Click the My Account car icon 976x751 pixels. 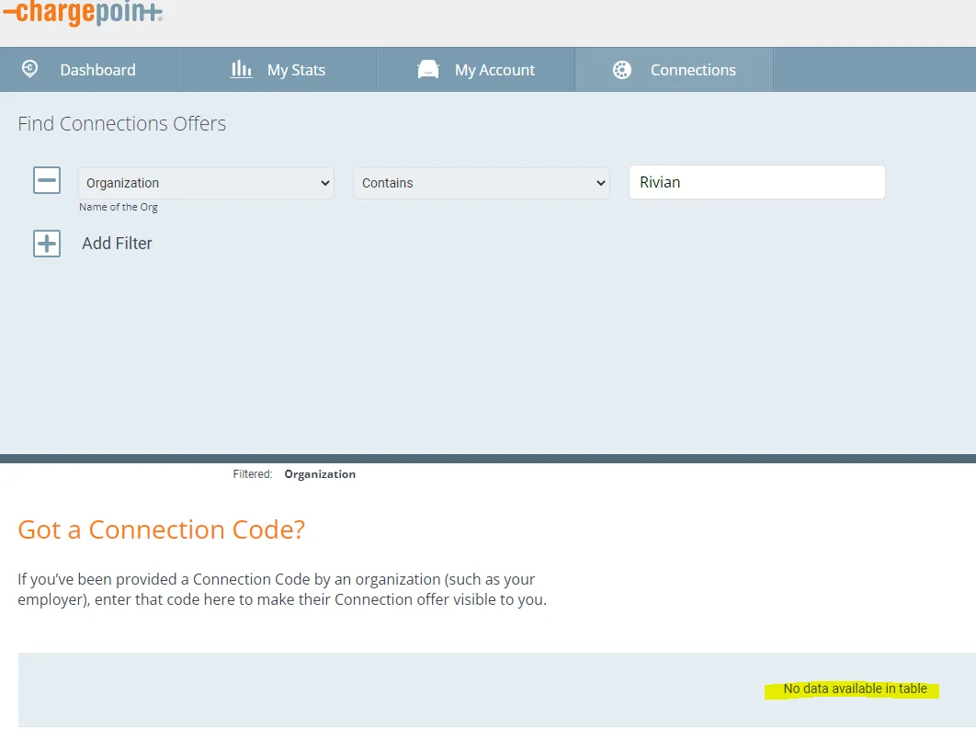[427, 69]
